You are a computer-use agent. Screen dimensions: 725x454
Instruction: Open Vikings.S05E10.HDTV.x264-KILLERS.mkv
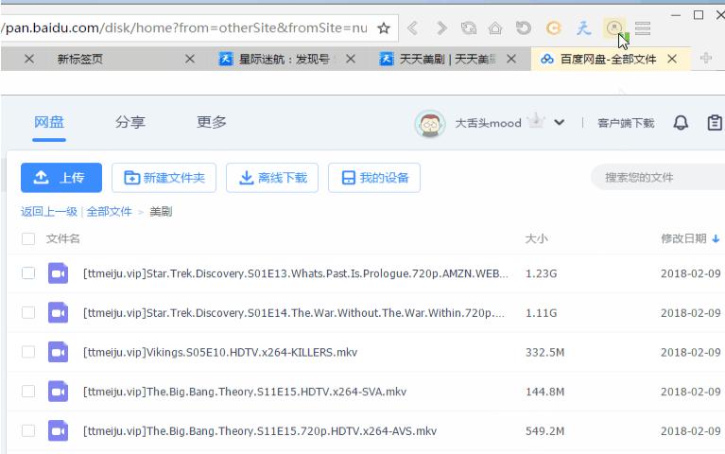(x=220, y=352)
